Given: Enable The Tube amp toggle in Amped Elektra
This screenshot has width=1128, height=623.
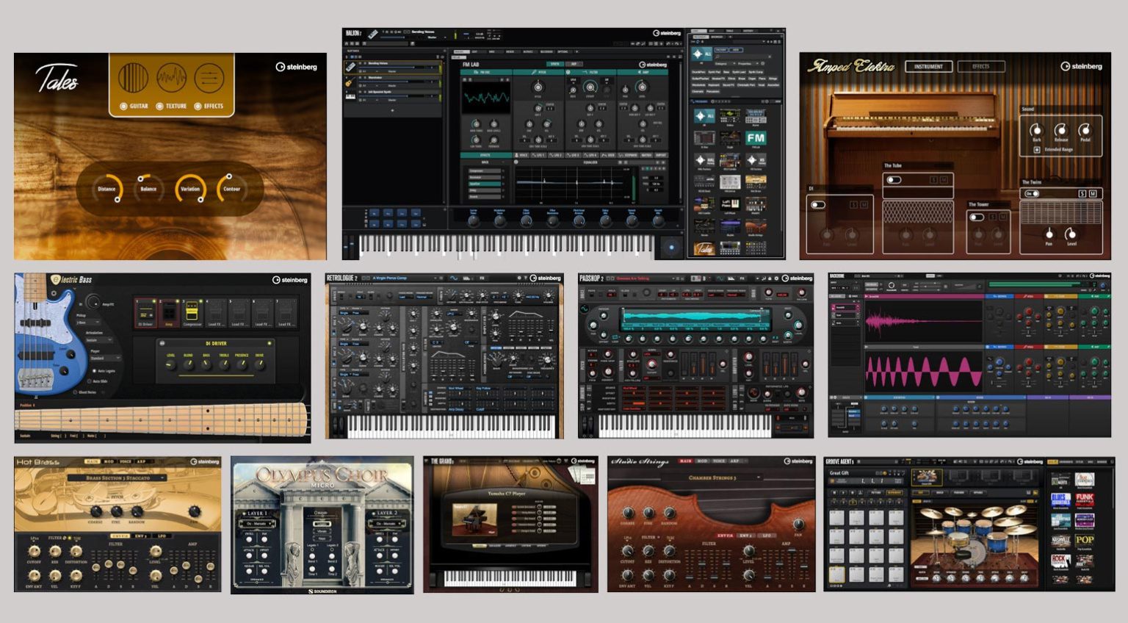Looking at the screenshot, I should pos(894,180).
